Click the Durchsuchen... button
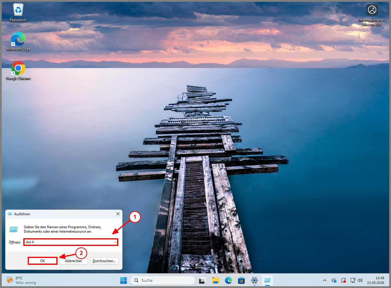 (104, 261)
